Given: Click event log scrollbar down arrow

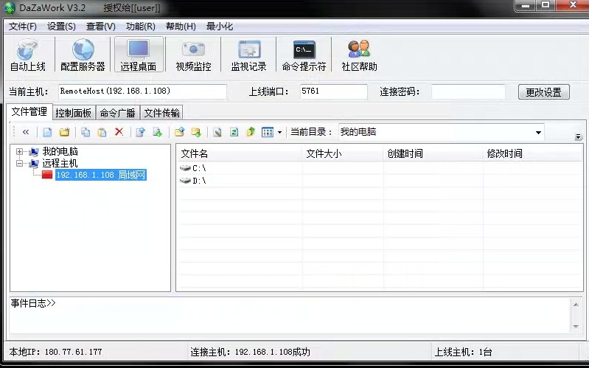Looking at the screenshot, I should tap(576, 327).
